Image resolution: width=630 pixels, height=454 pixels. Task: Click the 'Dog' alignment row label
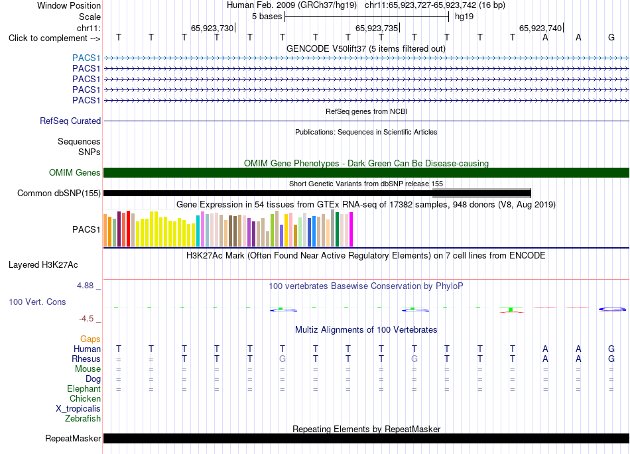click(x=93, y=378)
